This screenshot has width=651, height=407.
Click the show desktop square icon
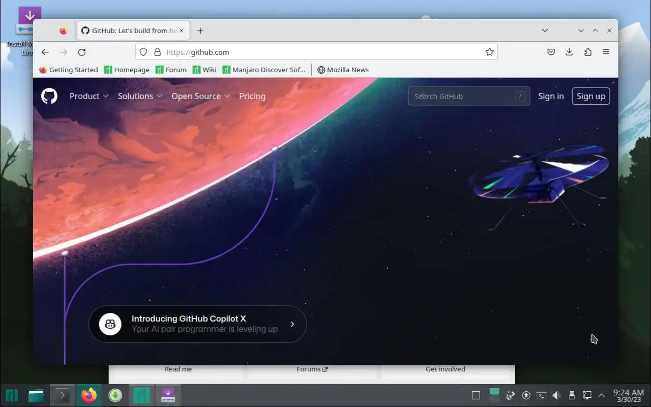pyautogui.click(x=476, y=395)
